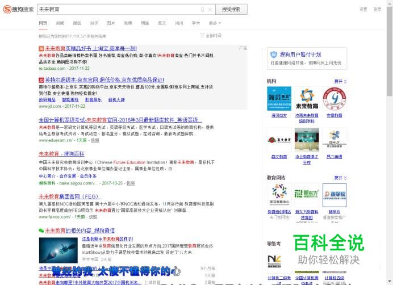393x285 pixels.
Task: Click the 新东方 logo thumbnail
Action: (307, 195)
